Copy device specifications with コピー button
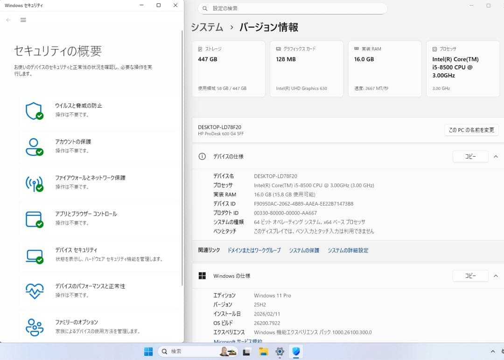504x360 pixels. tap(470, 156)
